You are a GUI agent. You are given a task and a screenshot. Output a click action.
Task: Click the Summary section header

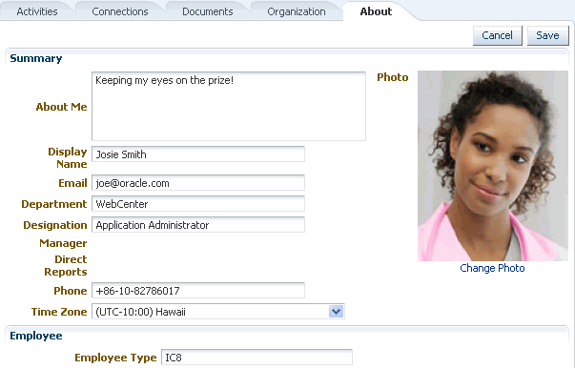tap(36, 58)
